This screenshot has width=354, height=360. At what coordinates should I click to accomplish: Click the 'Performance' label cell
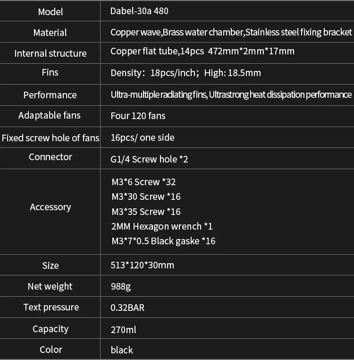(x=50, y=95)
